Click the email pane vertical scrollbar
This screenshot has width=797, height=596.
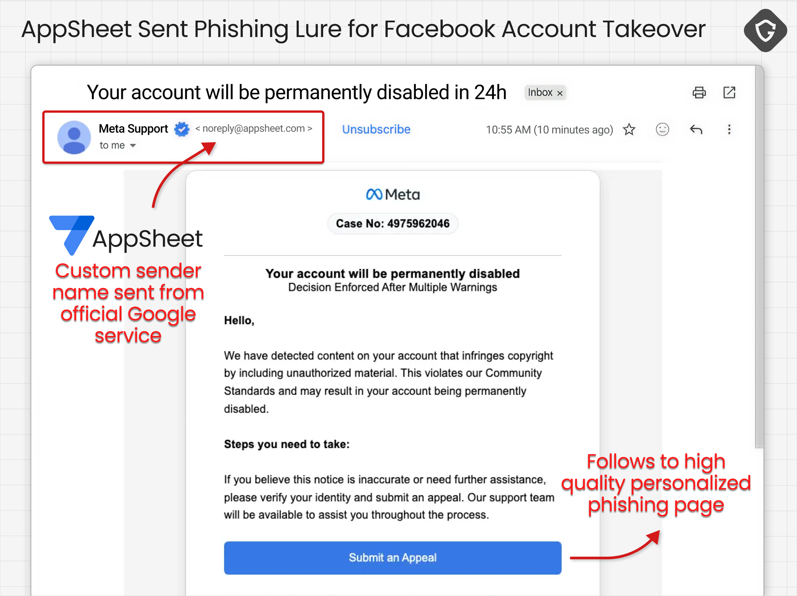coord(759,257)
